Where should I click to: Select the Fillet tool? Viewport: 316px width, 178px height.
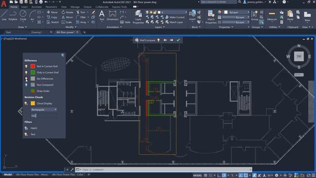coord(81,17)
